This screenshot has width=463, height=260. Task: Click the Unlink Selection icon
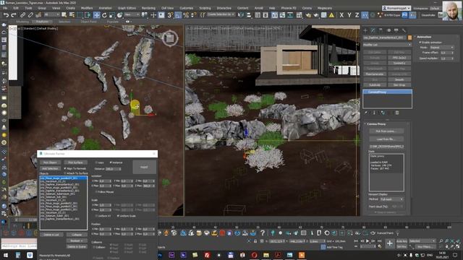30,14
